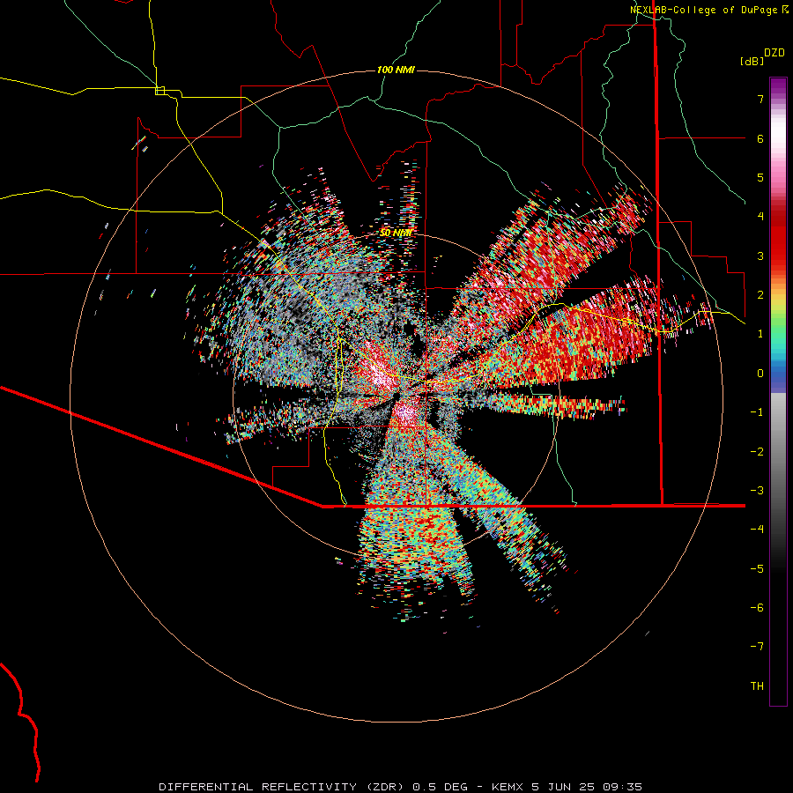Click the NEXLAB-College of DuPage label
The width and height of the screenshot is (793, 793).
(709, 10)
